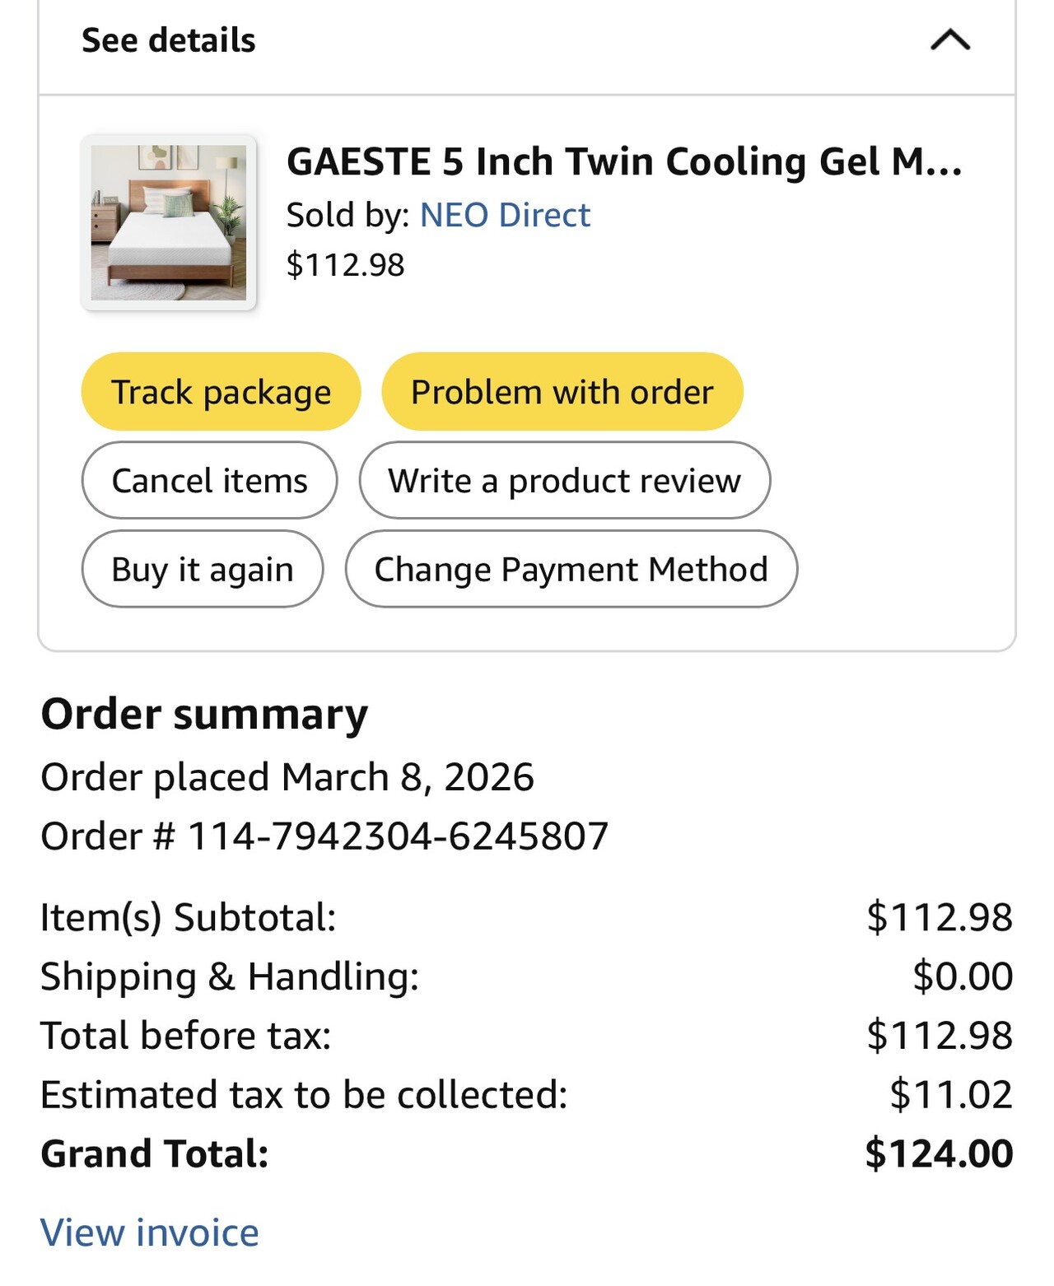This screenshot has width=1054, height=1286.
Task: Click the $11.02 estimated tax amount
Action: coord(951,1095)
